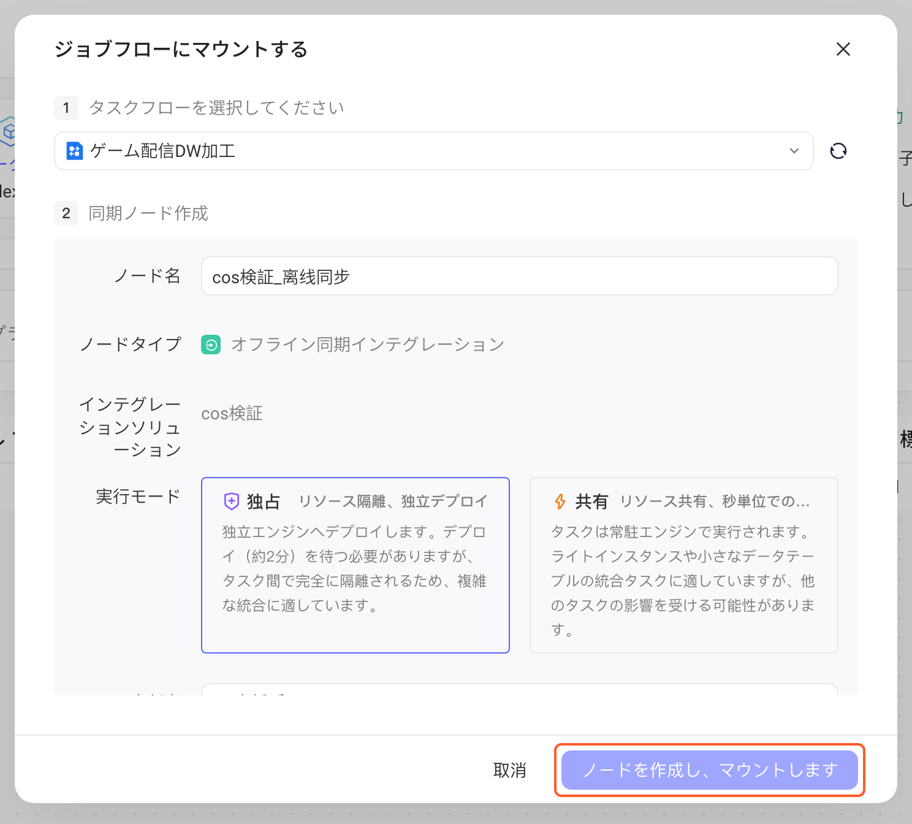Viewport: 912px width, 824px height.
Task: Click the オフライン同期インテグレーション node type icon
Action: tap(211, 345)
